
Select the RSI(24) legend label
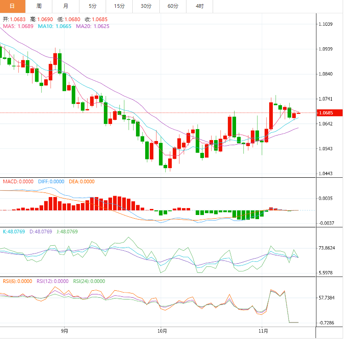pyautogui.click(x=89, y=281)
